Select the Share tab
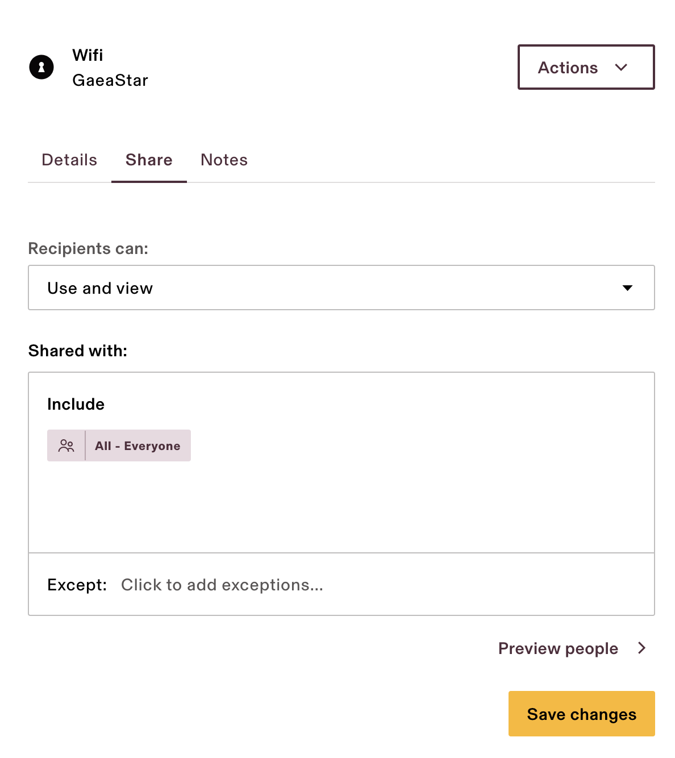This screenshot has height=758, width=675. pos(149,160)
